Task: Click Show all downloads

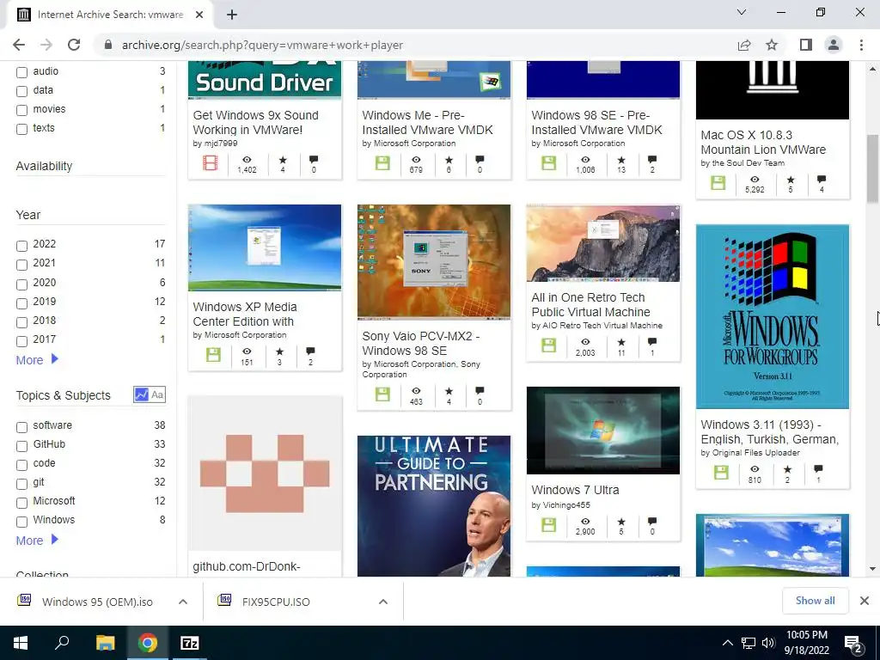Action: tap(815, 601)
